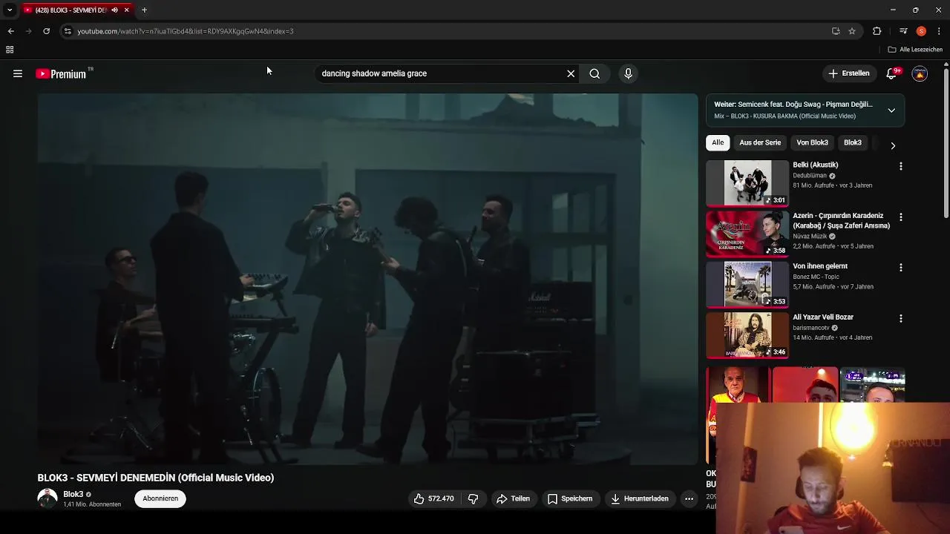The image size is (950, 534).
Task: Bookmark this page with the star icon
Action: pyautogui.click(x=852, y=31)
